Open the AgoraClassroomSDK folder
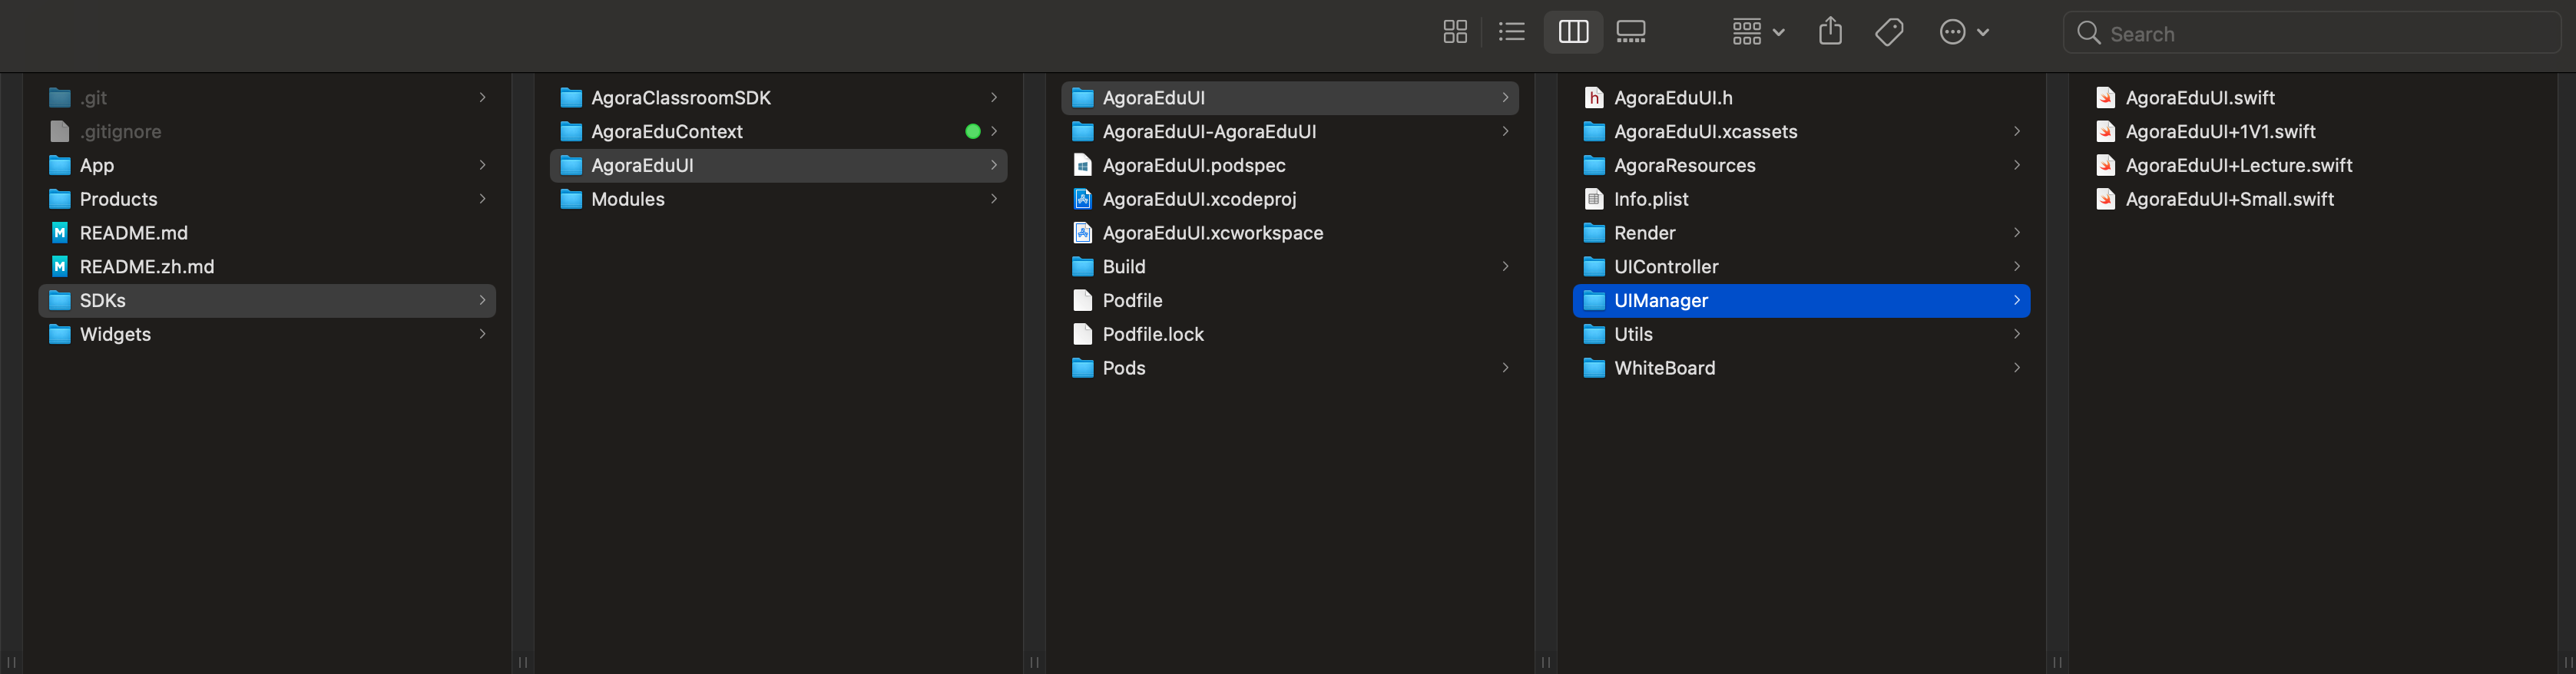This screenshot has height=674, width=2576. [778, 98]
